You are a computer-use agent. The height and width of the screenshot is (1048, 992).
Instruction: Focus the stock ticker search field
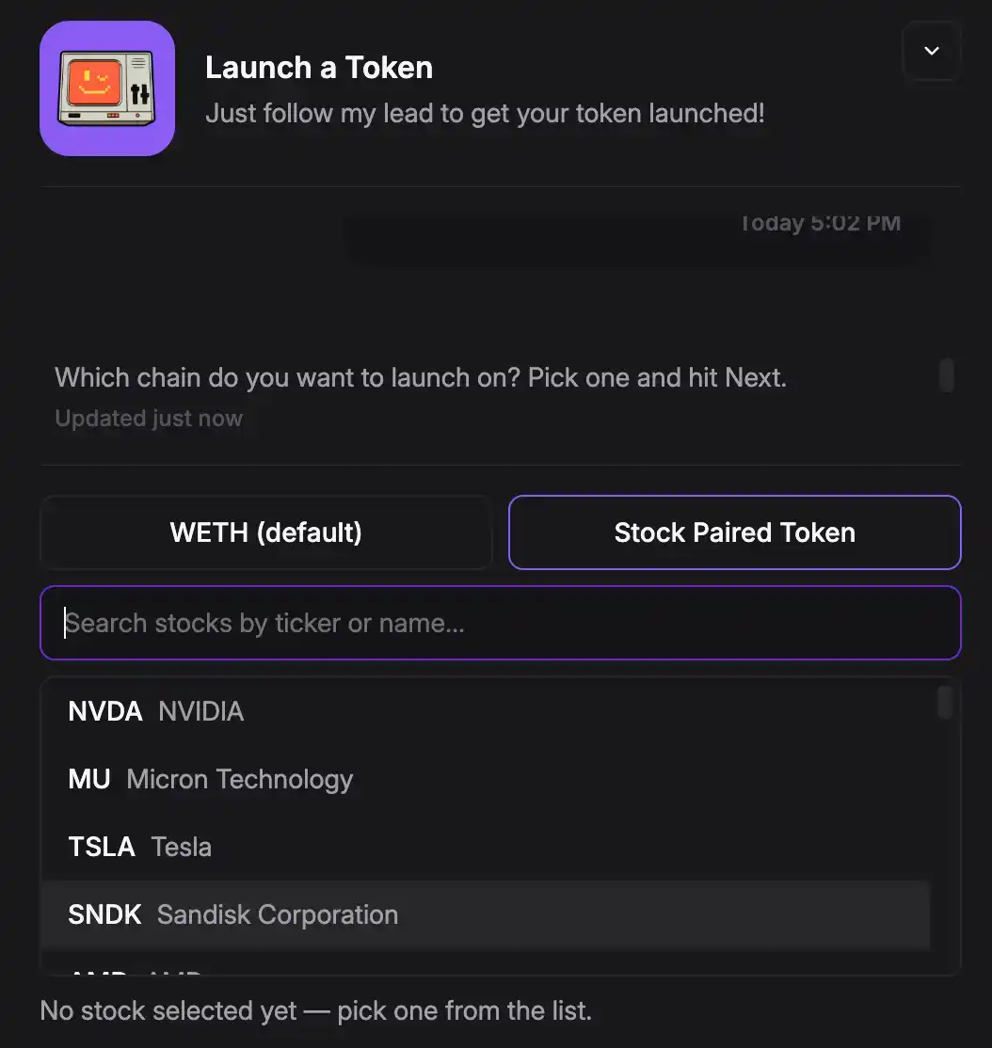coord(501,623)
